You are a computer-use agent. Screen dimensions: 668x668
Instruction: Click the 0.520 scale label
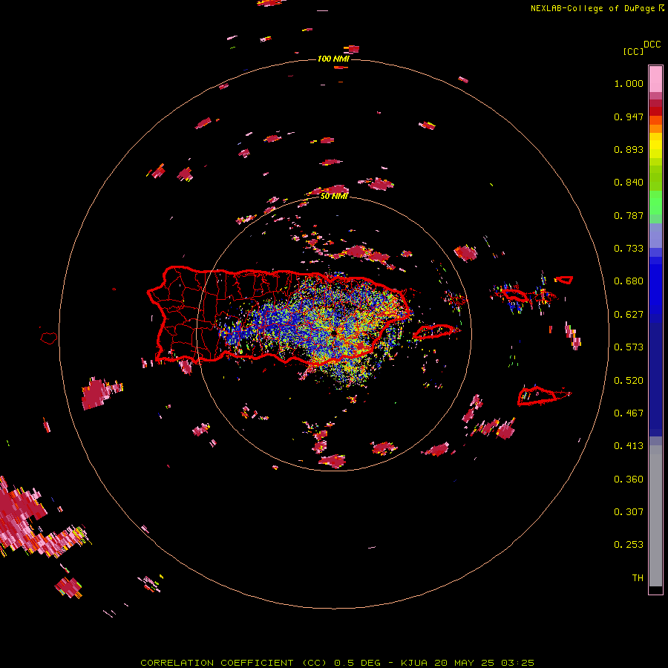tap(629, 381)
